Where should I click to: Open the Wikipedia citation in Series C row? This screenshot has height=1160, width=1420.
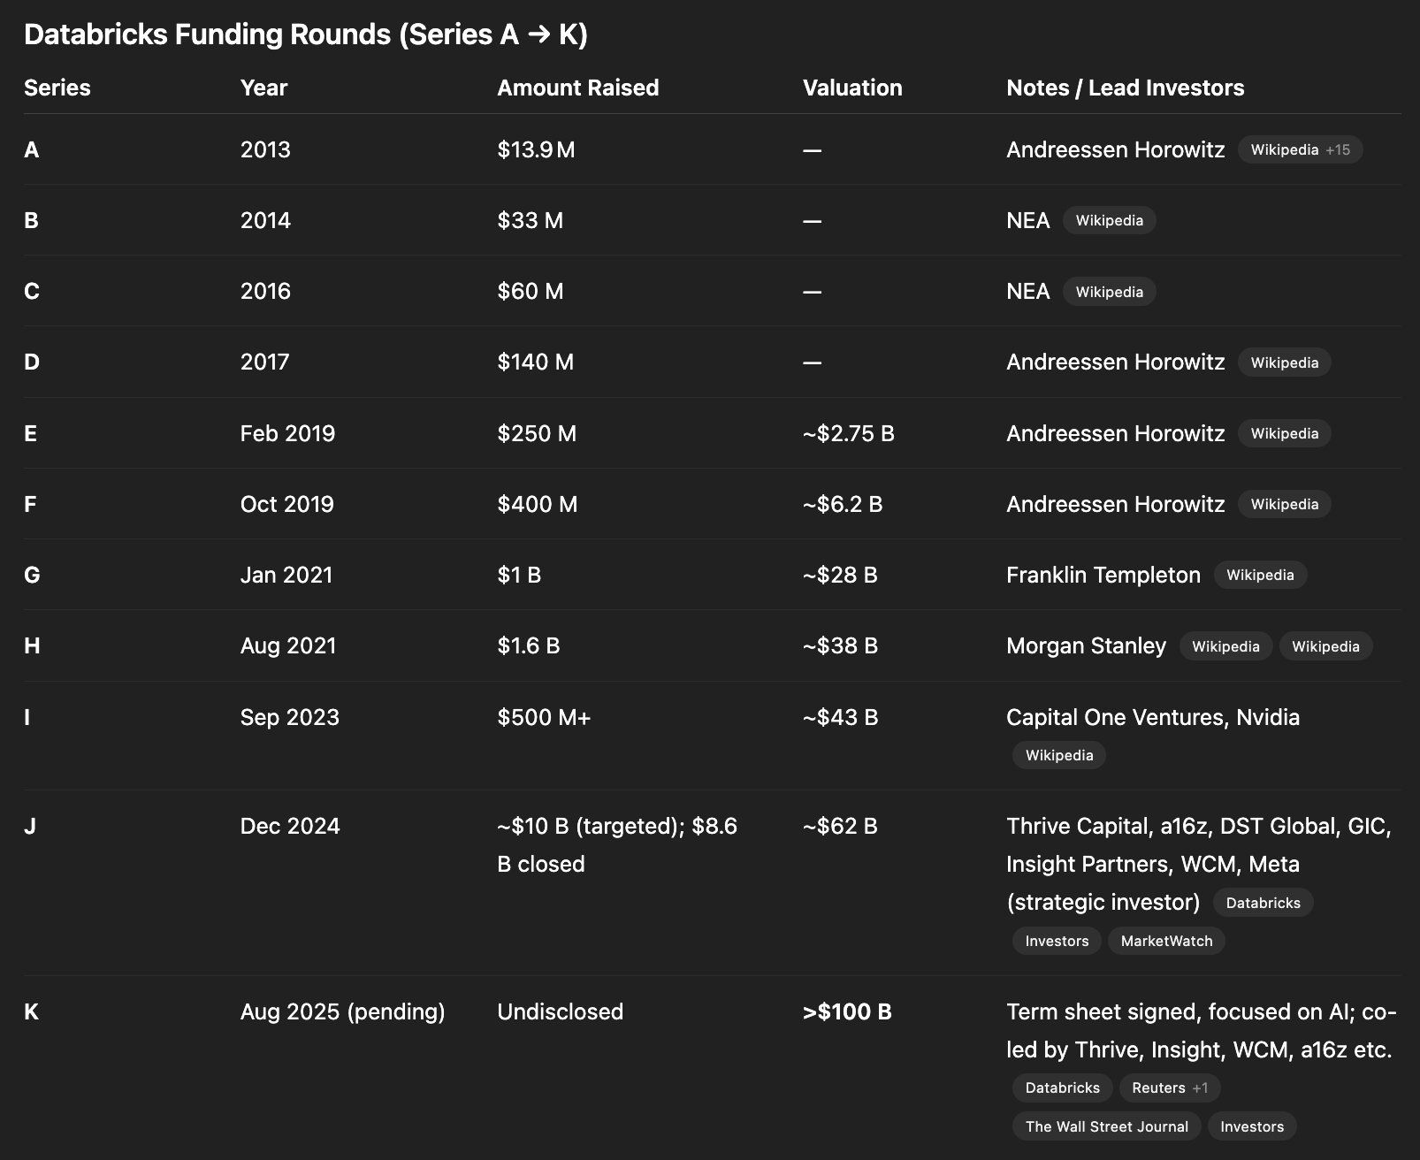click(x=1109, y=292)
